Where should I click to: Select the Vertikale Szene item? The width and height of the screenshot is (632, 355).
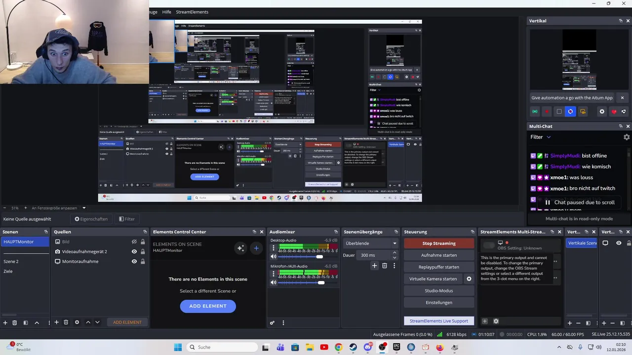pyautogui.click(x=582, y=243)
